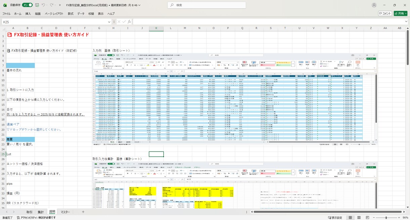Switch to the 集計 sheet tab
The height and width of the screenshot is (220, 410).
pyautogui.click(x=40, y=212)
